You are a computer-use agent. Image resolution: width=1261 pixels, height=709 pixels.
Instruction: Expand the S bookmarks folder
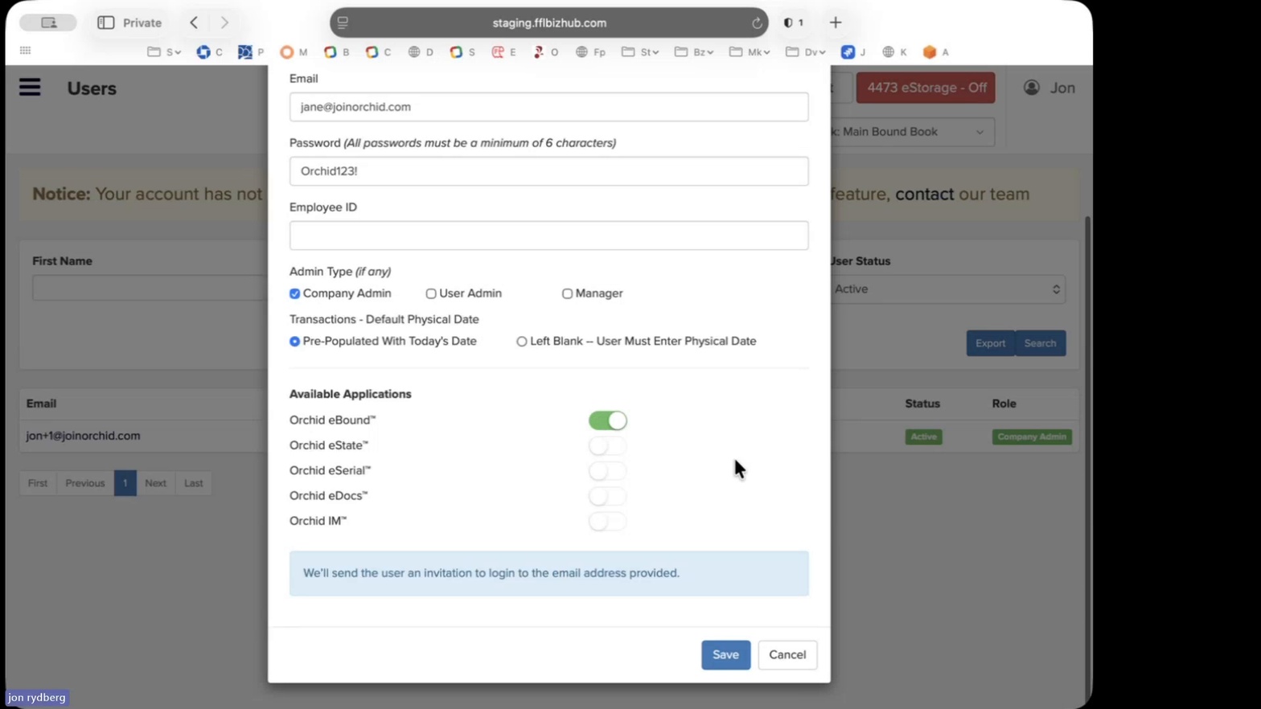click(164, 52)
